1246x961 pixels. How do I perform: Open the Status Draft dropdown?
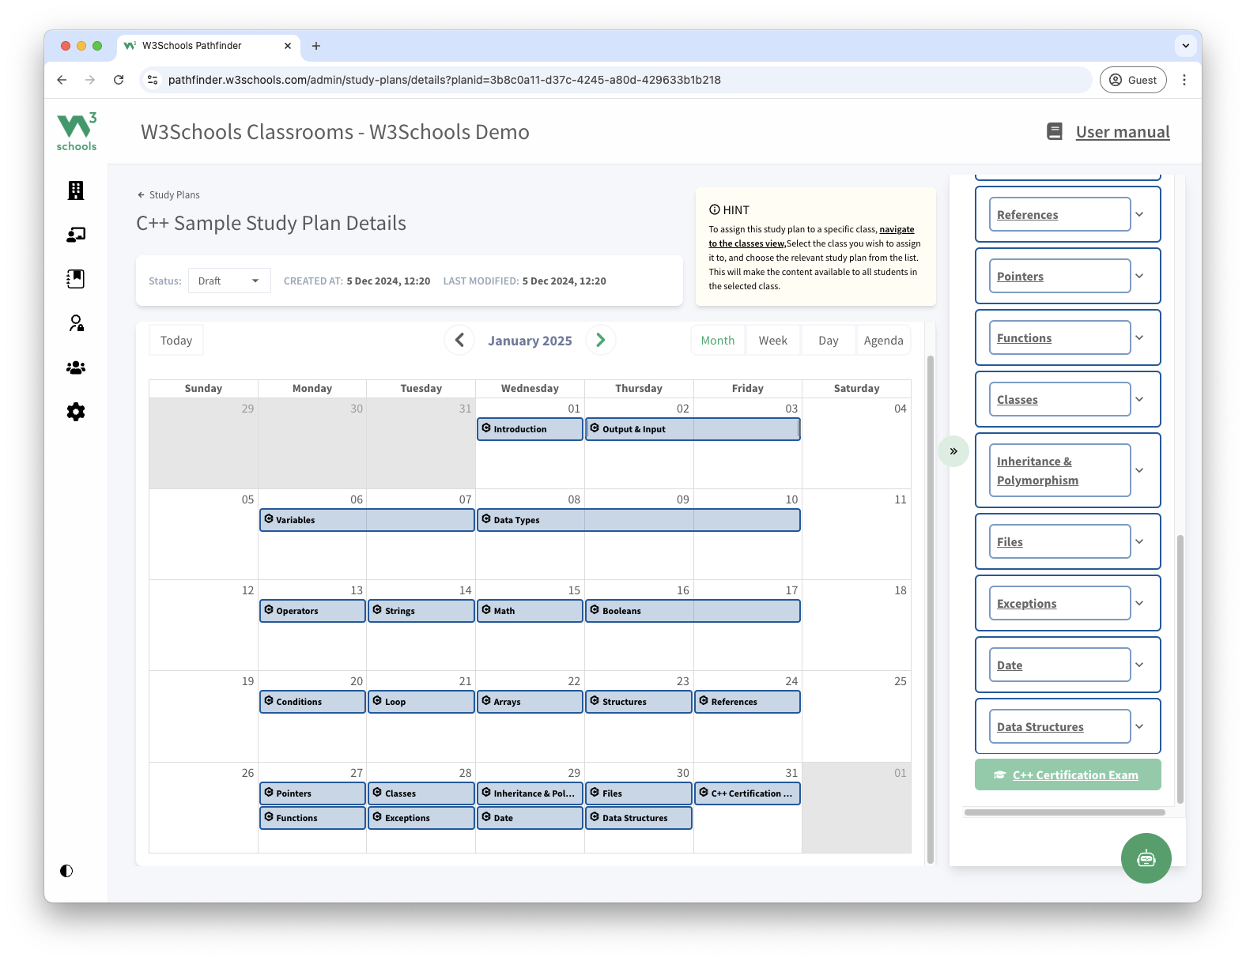point(229,281)
